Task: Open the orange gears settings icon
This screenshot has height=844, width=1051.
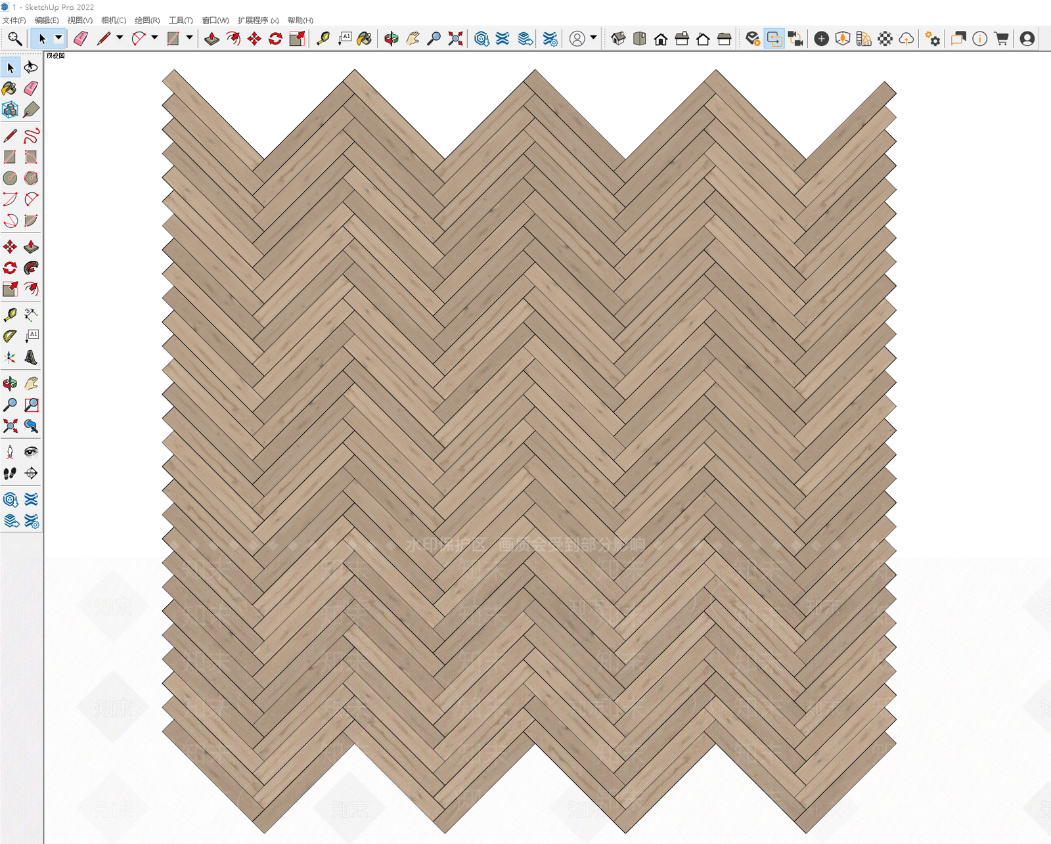Action: click(x=932, y=39)
